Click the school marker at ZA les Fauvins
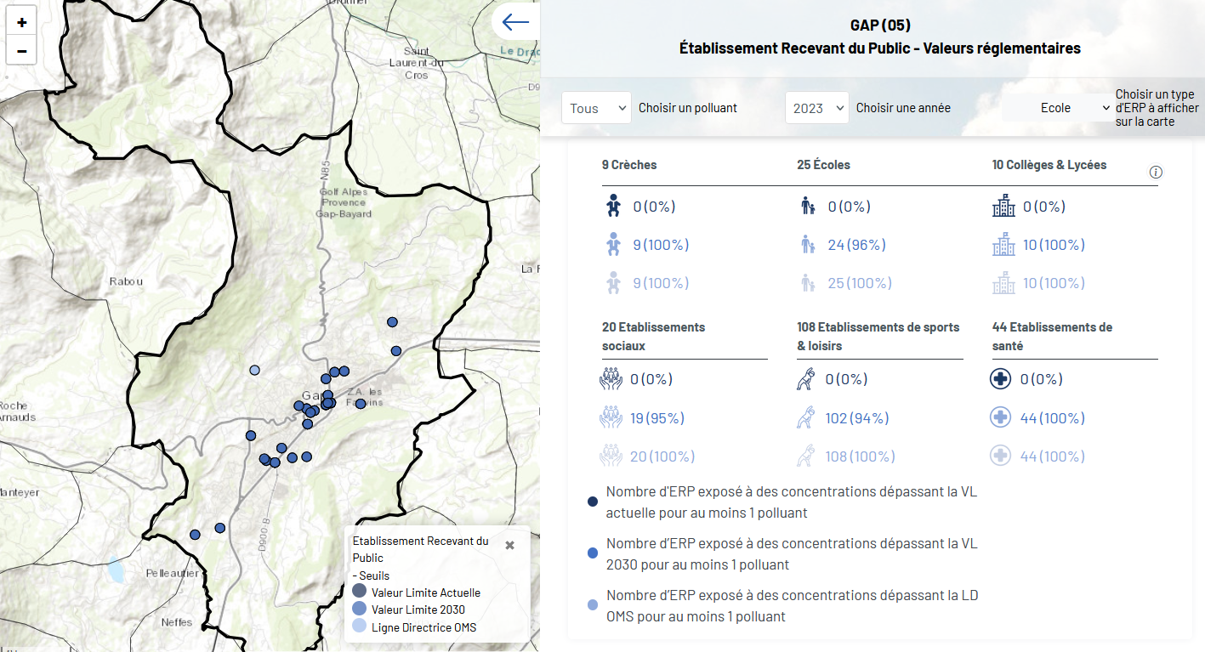The height and width of the screenshot is (652, 1205). [361, 404]
